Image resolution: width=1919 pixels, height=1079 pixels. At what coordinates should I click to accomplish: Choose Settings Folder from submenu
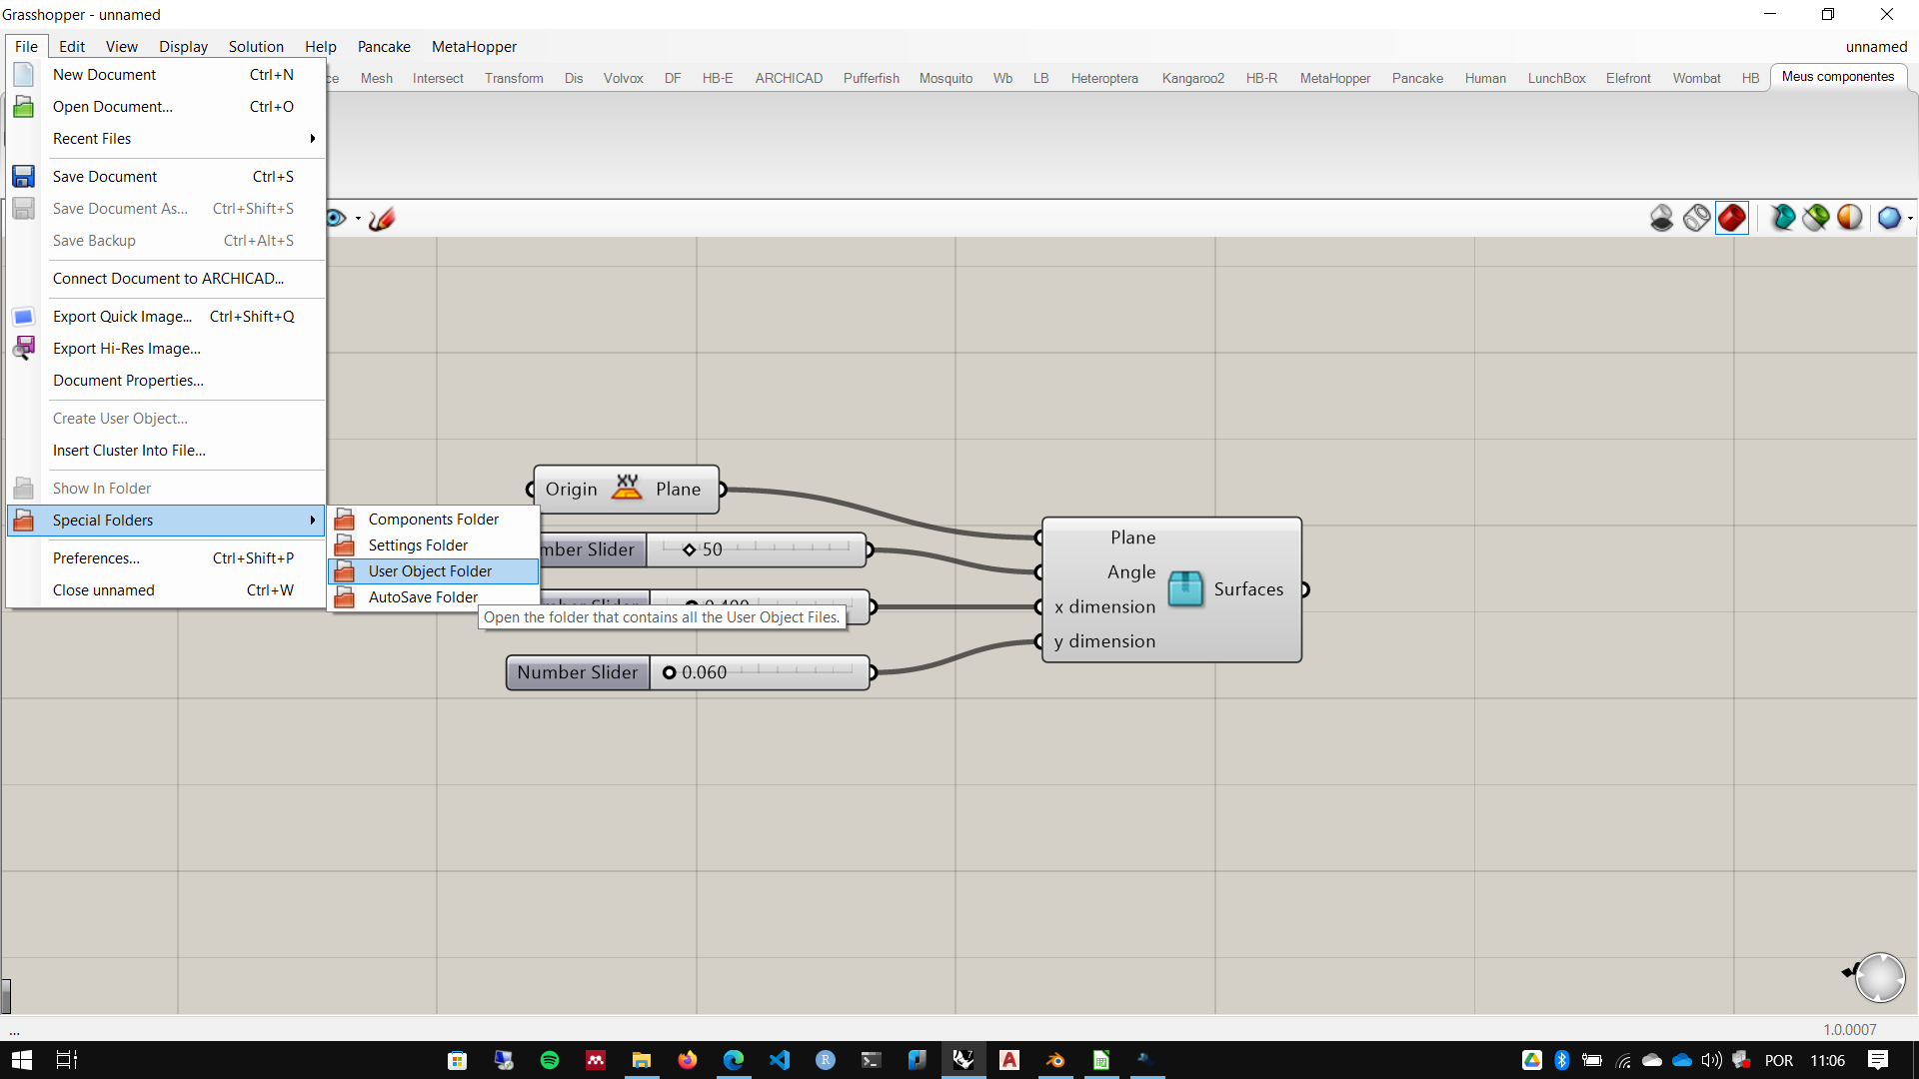click(x=434, y=545)
